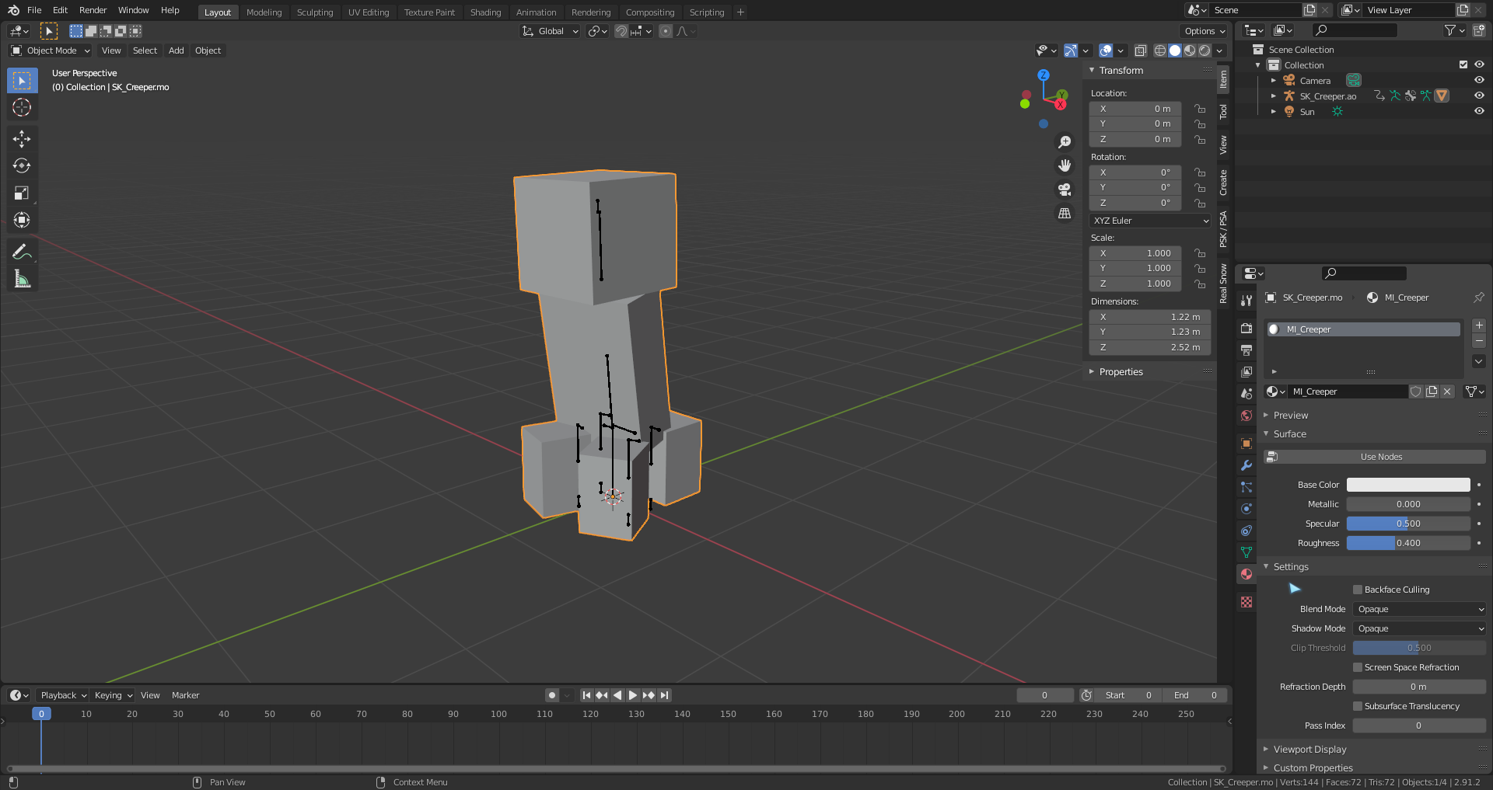Open the XYZ Euler rotation mode dropdown
The image size is (1493, 790).
1150,221
